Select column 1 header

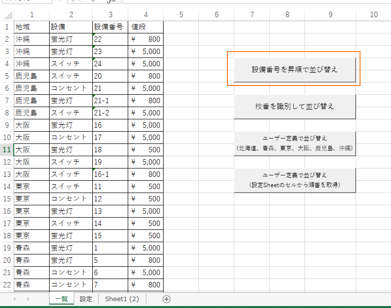31,15
